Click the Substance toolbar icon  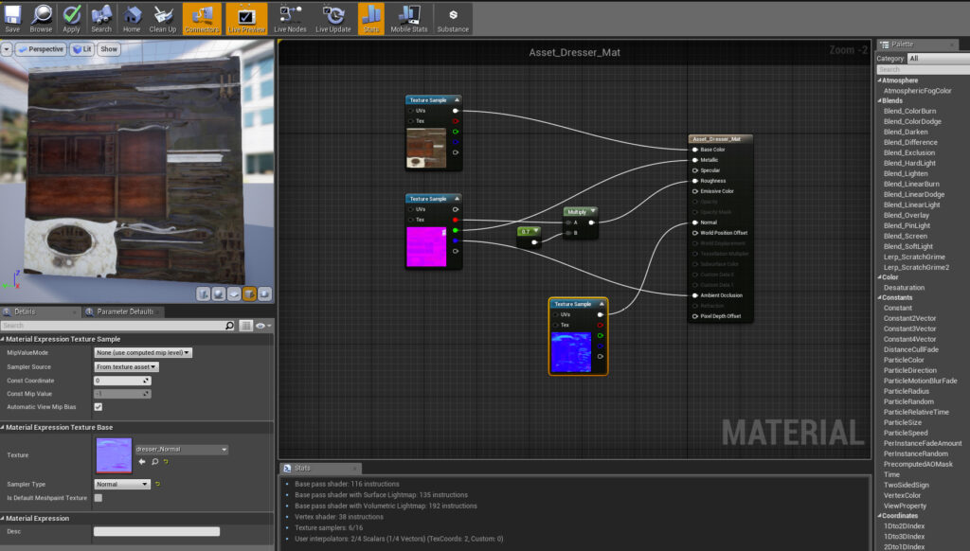tap(453, 17)
